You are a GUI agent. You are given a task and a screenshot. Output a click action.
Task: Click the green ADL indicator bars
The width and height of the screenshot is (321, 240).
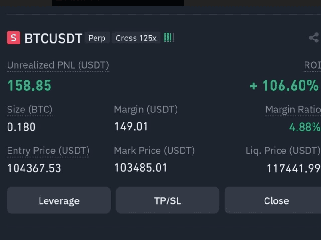coord(169,38)
